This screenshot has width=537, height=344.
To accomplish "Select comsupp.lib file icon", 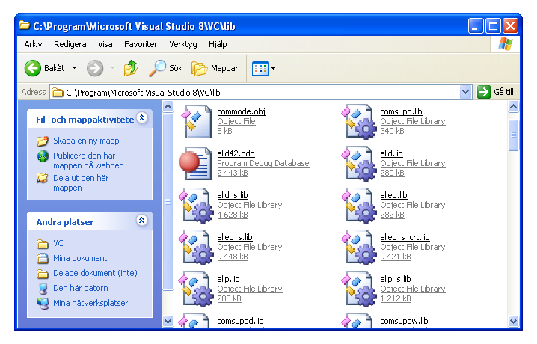I will (360, 121).
